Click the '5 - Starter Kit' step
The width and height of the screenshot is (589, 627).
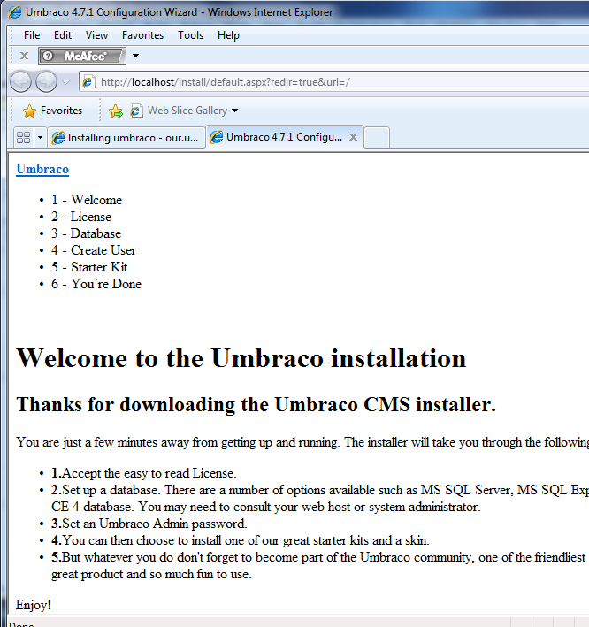[89, 267]
